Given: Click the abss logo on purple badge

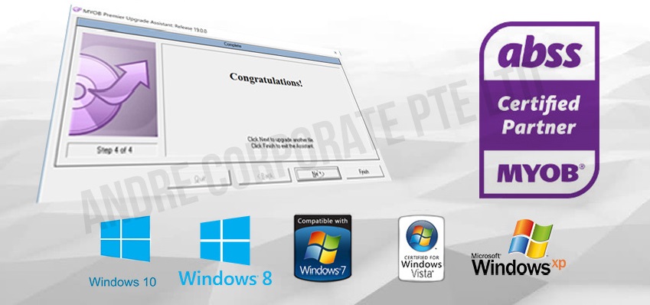Looking at the screenshot, I should tap(539, 54).
